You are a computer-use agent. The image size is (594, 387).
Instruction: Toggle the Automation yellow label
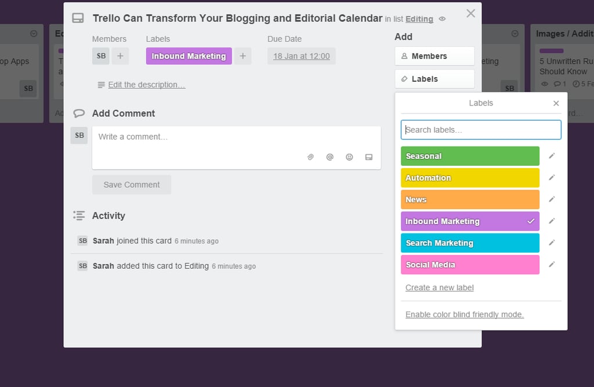pos(470,178)
